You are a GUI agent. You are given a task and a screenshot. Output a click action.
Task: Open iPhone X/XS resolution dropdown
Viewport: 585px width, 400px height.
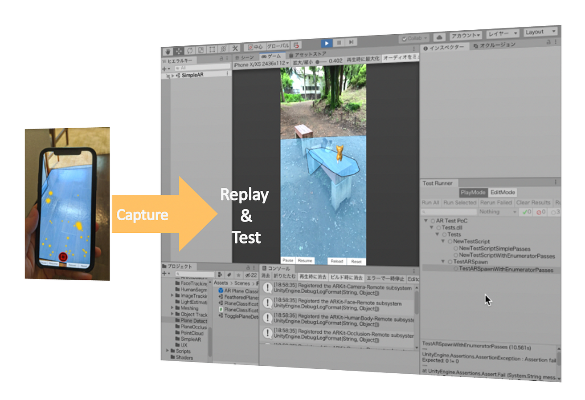pos(262,64)
